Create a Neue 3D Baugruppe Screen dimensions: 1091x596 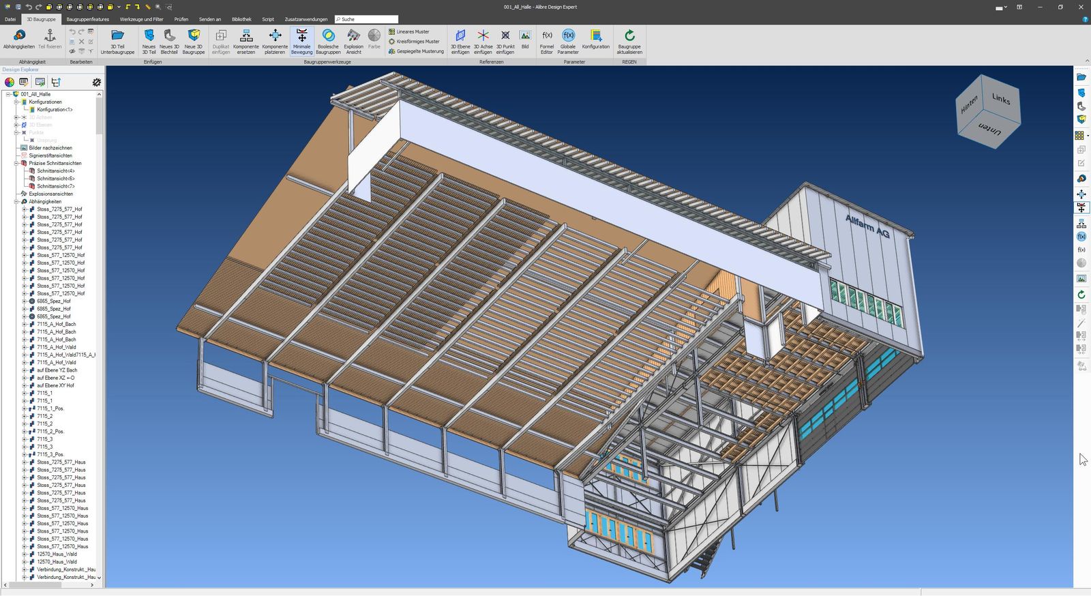194,41
